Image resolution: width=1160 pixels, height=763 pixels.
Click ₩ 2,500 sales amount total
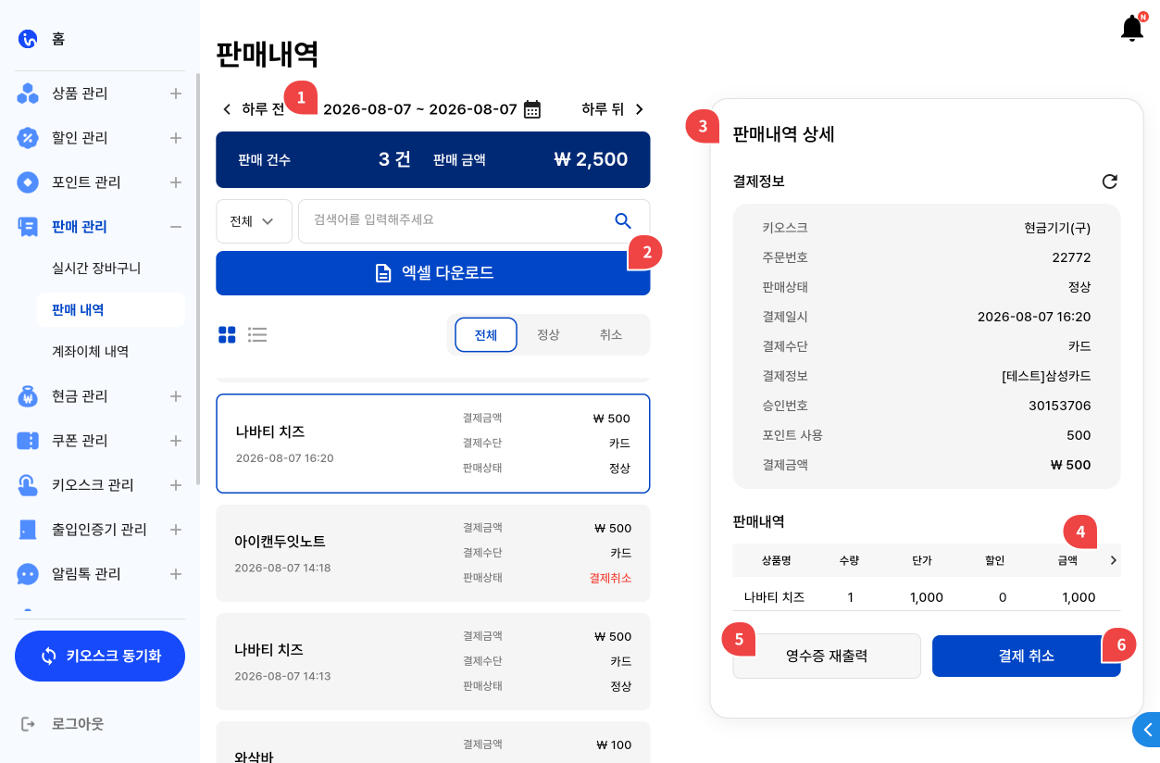tap(591, 159)
